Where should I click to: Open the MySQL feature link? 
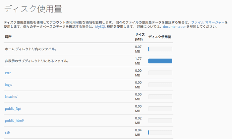point(100,27)
